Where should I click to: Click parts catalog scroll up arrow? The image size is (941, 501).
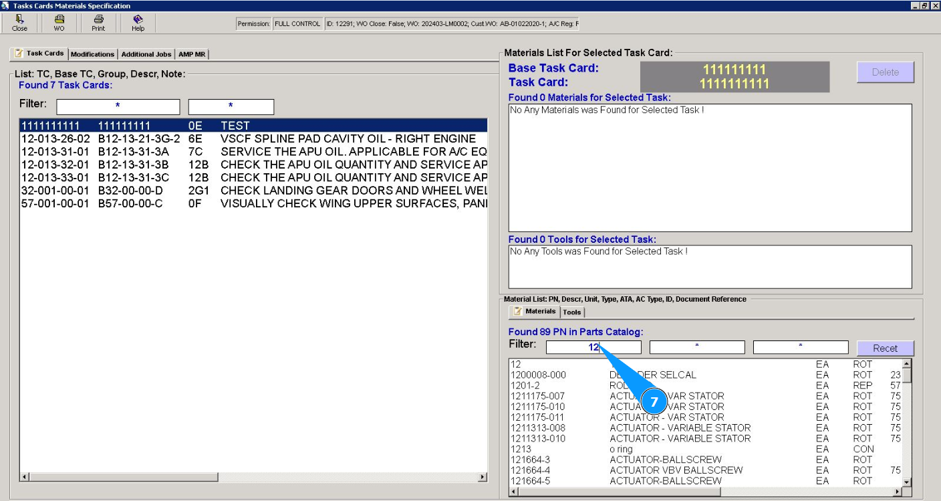pyautogui.click(x=906, y=364)
